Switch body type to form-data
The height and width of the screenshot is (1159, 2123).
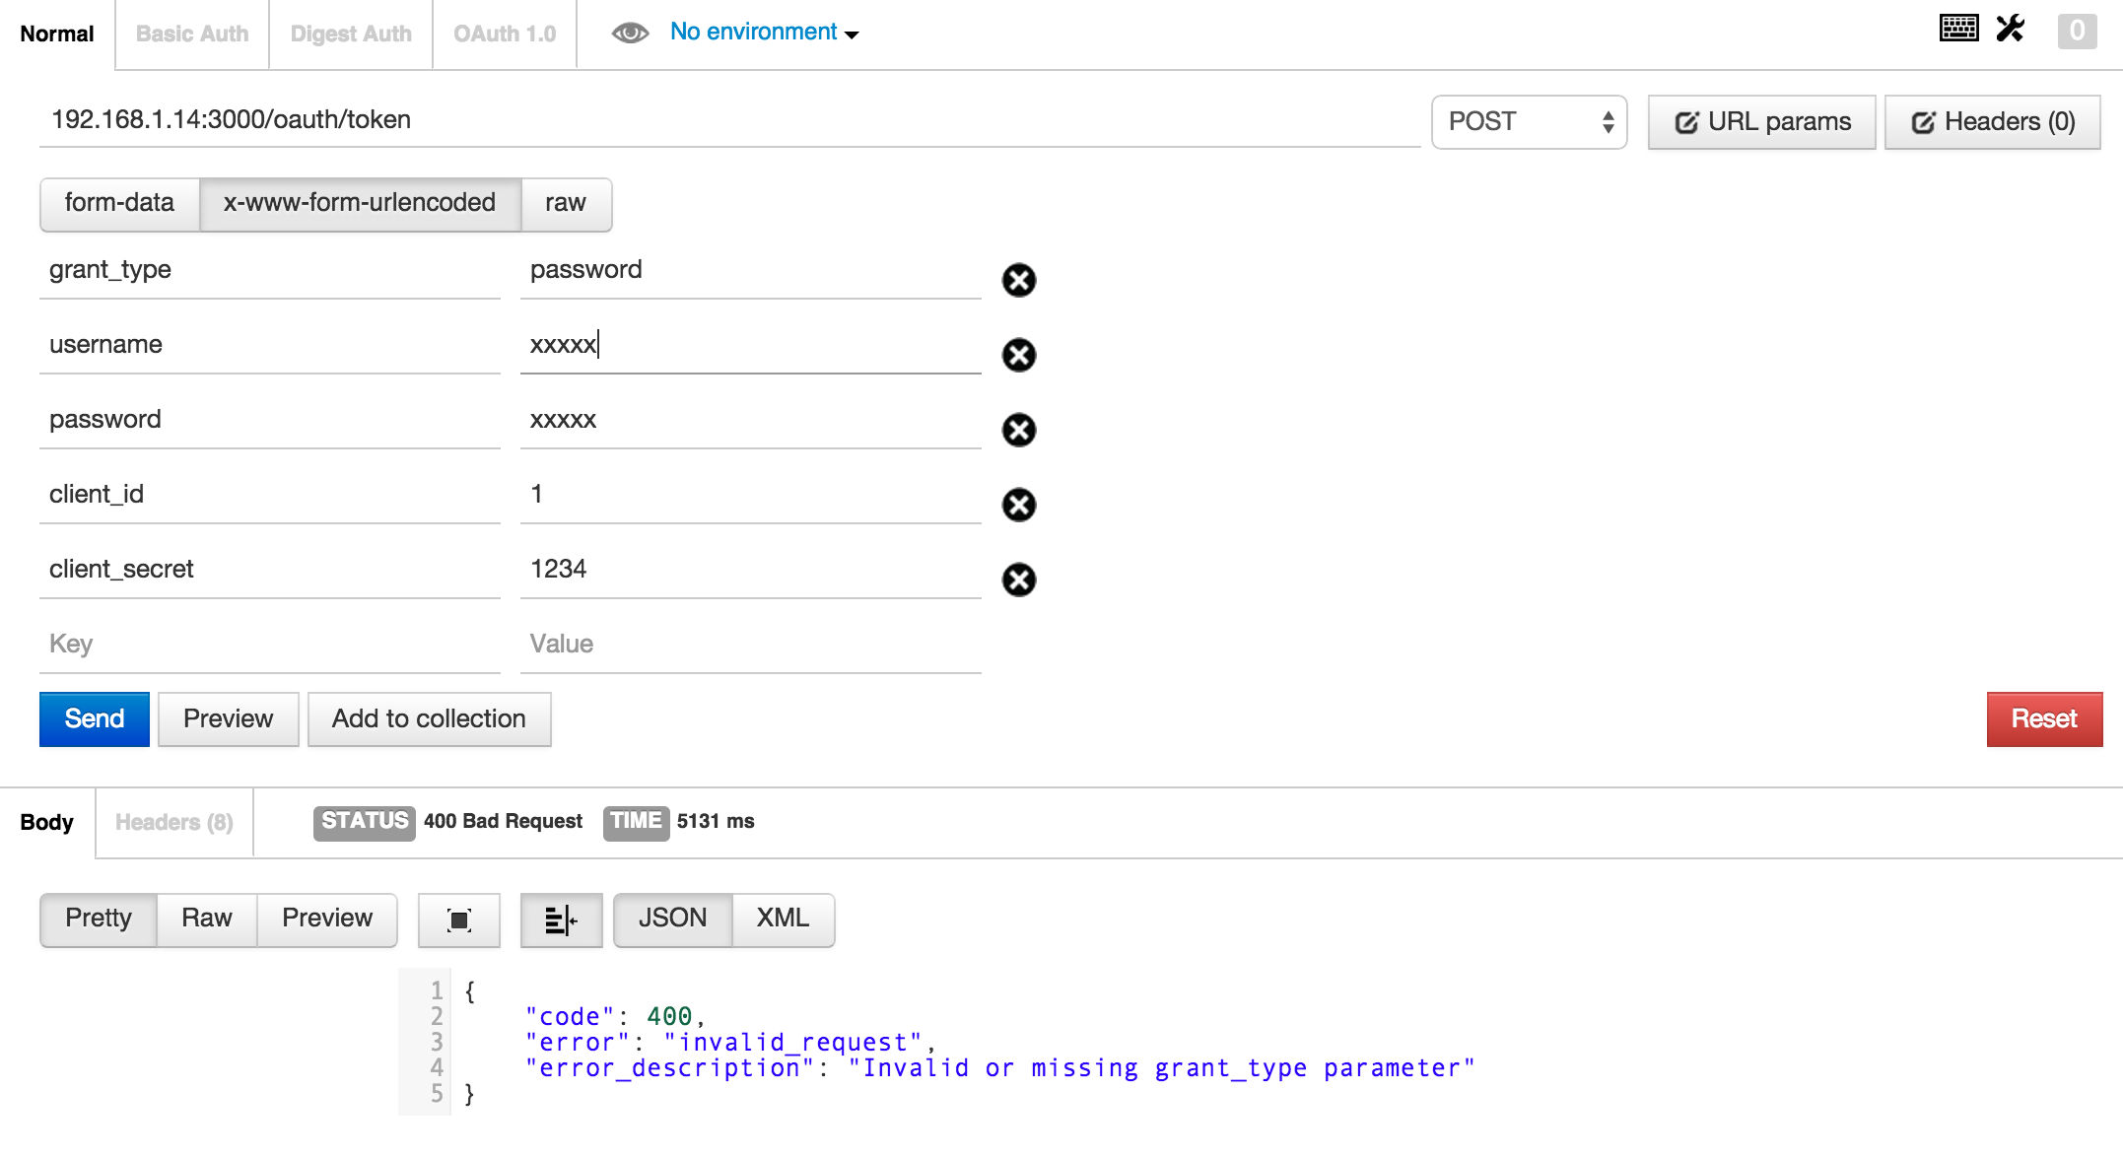[x=119, y=204]
